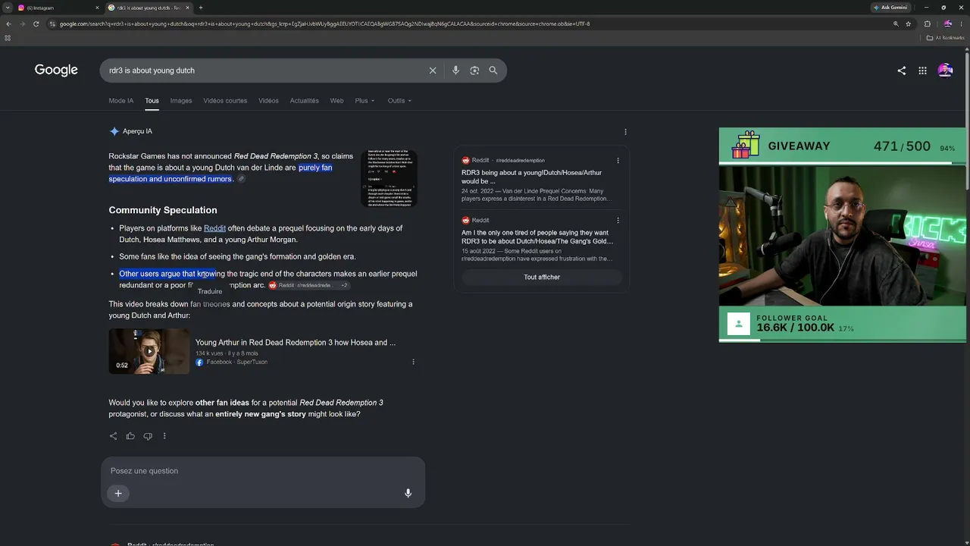Open the Vidéos courtes tab
Image resolution: width=970 pixels, height=546 pixels.
pos(225,101)
